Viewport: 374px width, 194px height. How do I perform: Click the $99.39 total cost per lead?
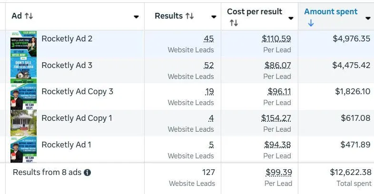pyautogui.click(x=279, y=172)
